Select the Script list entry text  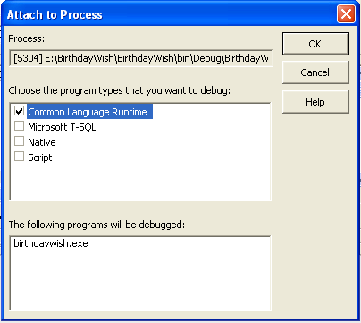40,157
